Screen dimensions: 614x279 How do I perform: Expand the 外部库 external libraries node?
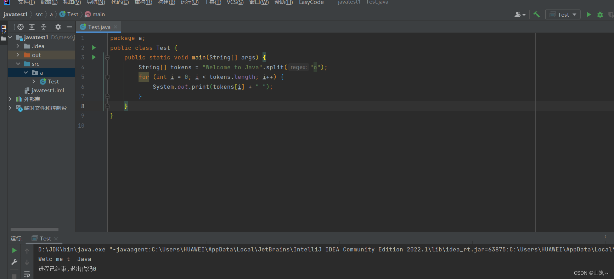pyautogui.click(x=10, y=99)
